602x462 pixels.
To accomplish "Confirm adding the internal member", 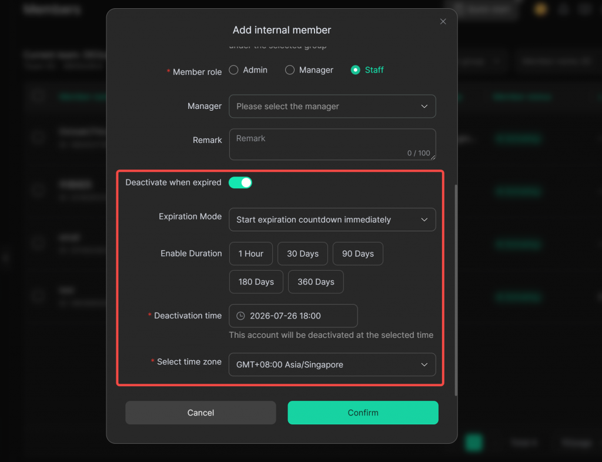I will [x=363, y=413].
